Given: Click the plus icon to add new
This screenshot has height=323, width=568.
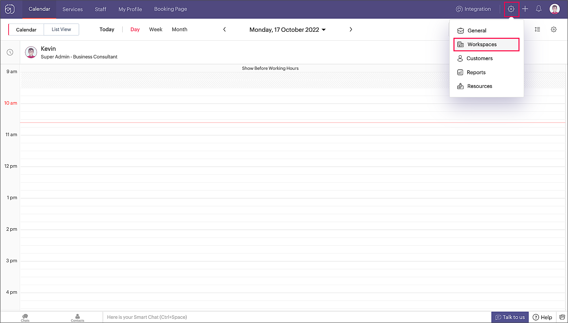Looking at the screenshot, I should click(525, 9).
